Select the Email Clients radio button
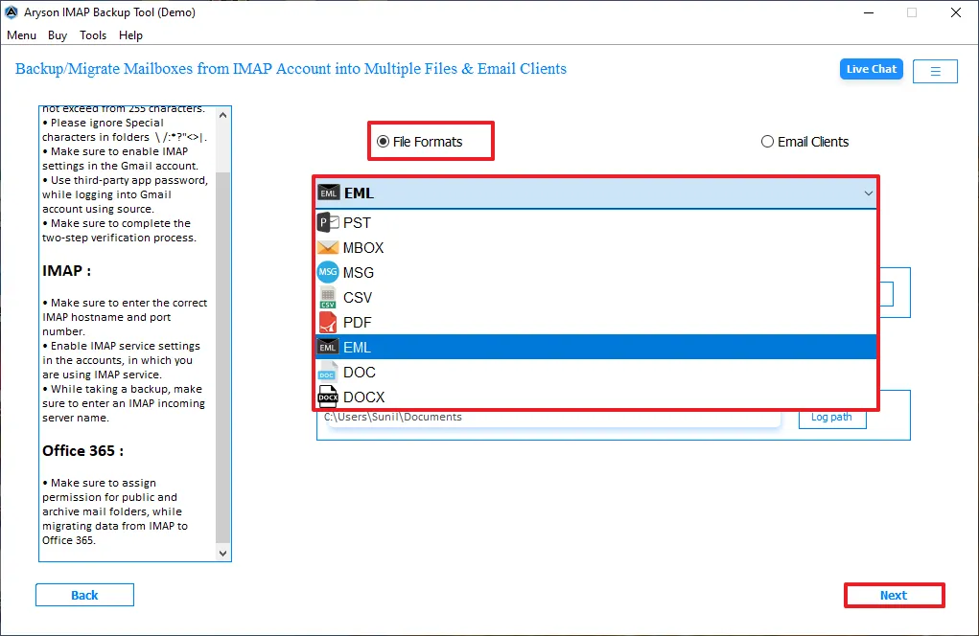Viewport: 979px width, 636px height. tap(767, 142)
